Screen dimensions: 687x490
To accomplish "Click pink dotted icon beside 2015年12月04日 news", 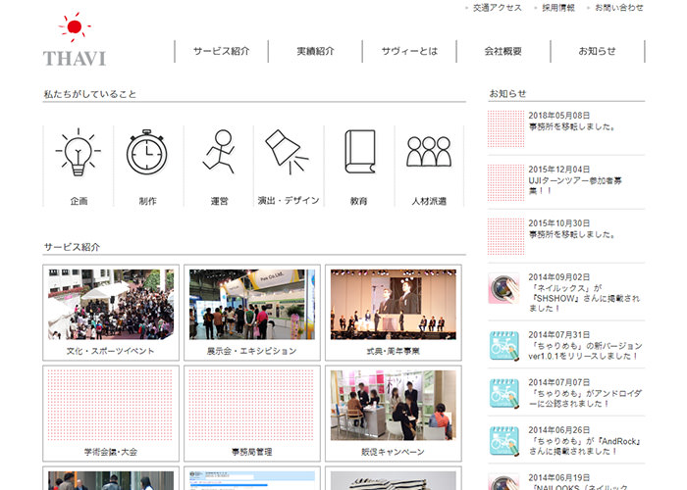I will (x=506, y=182).
